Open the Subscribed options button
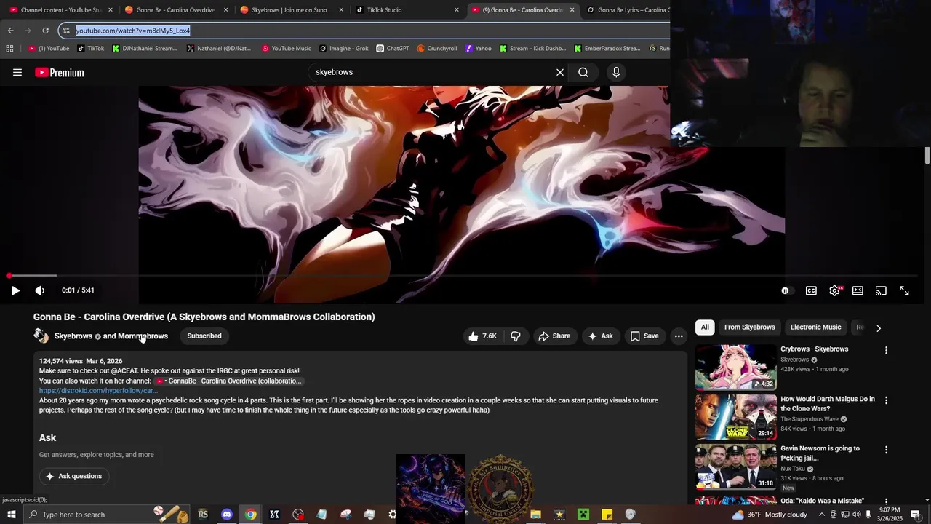Screen dimensions: 931x524 [204, 336]
